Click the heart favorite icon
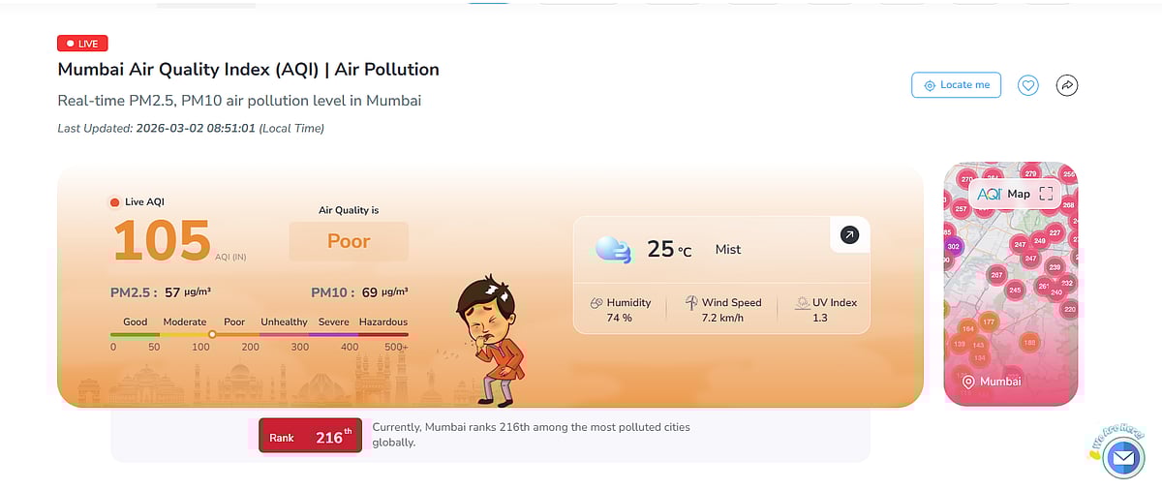The width and height of the screenshot is (1162, 490). tap(1028, 85)
